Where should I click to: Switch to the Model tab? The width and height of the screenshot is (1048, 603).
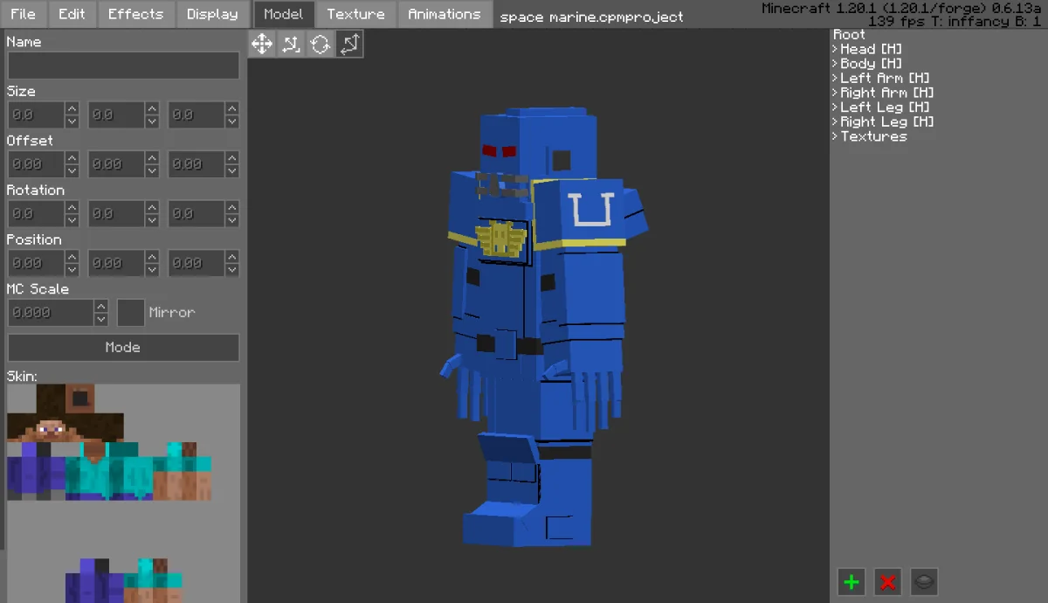point(284,14)
